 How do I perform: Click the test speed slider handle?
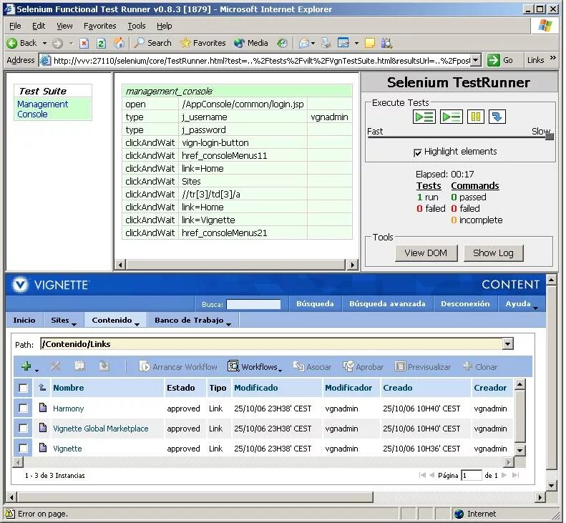[550, 137]
